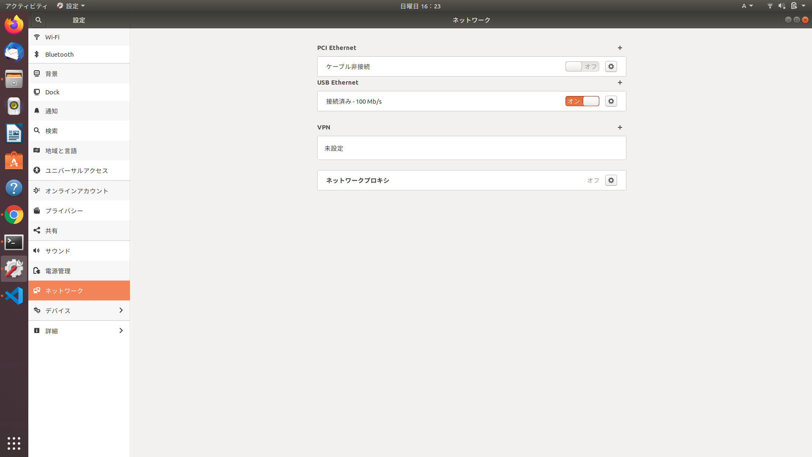812x457 pixels.
Task: Open PCI Ethernet settings with the gear icon
Action: coord(611,66)
